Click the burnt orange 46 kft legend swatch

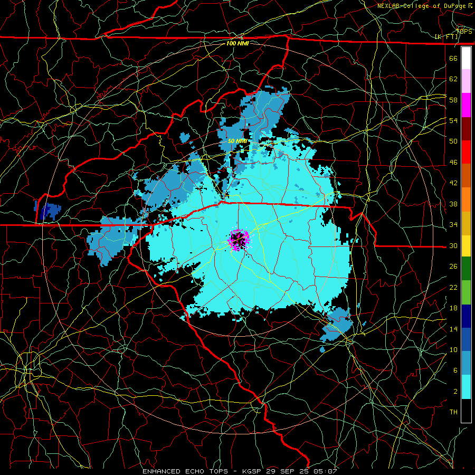pyautogui.click(x=466, y=175)
